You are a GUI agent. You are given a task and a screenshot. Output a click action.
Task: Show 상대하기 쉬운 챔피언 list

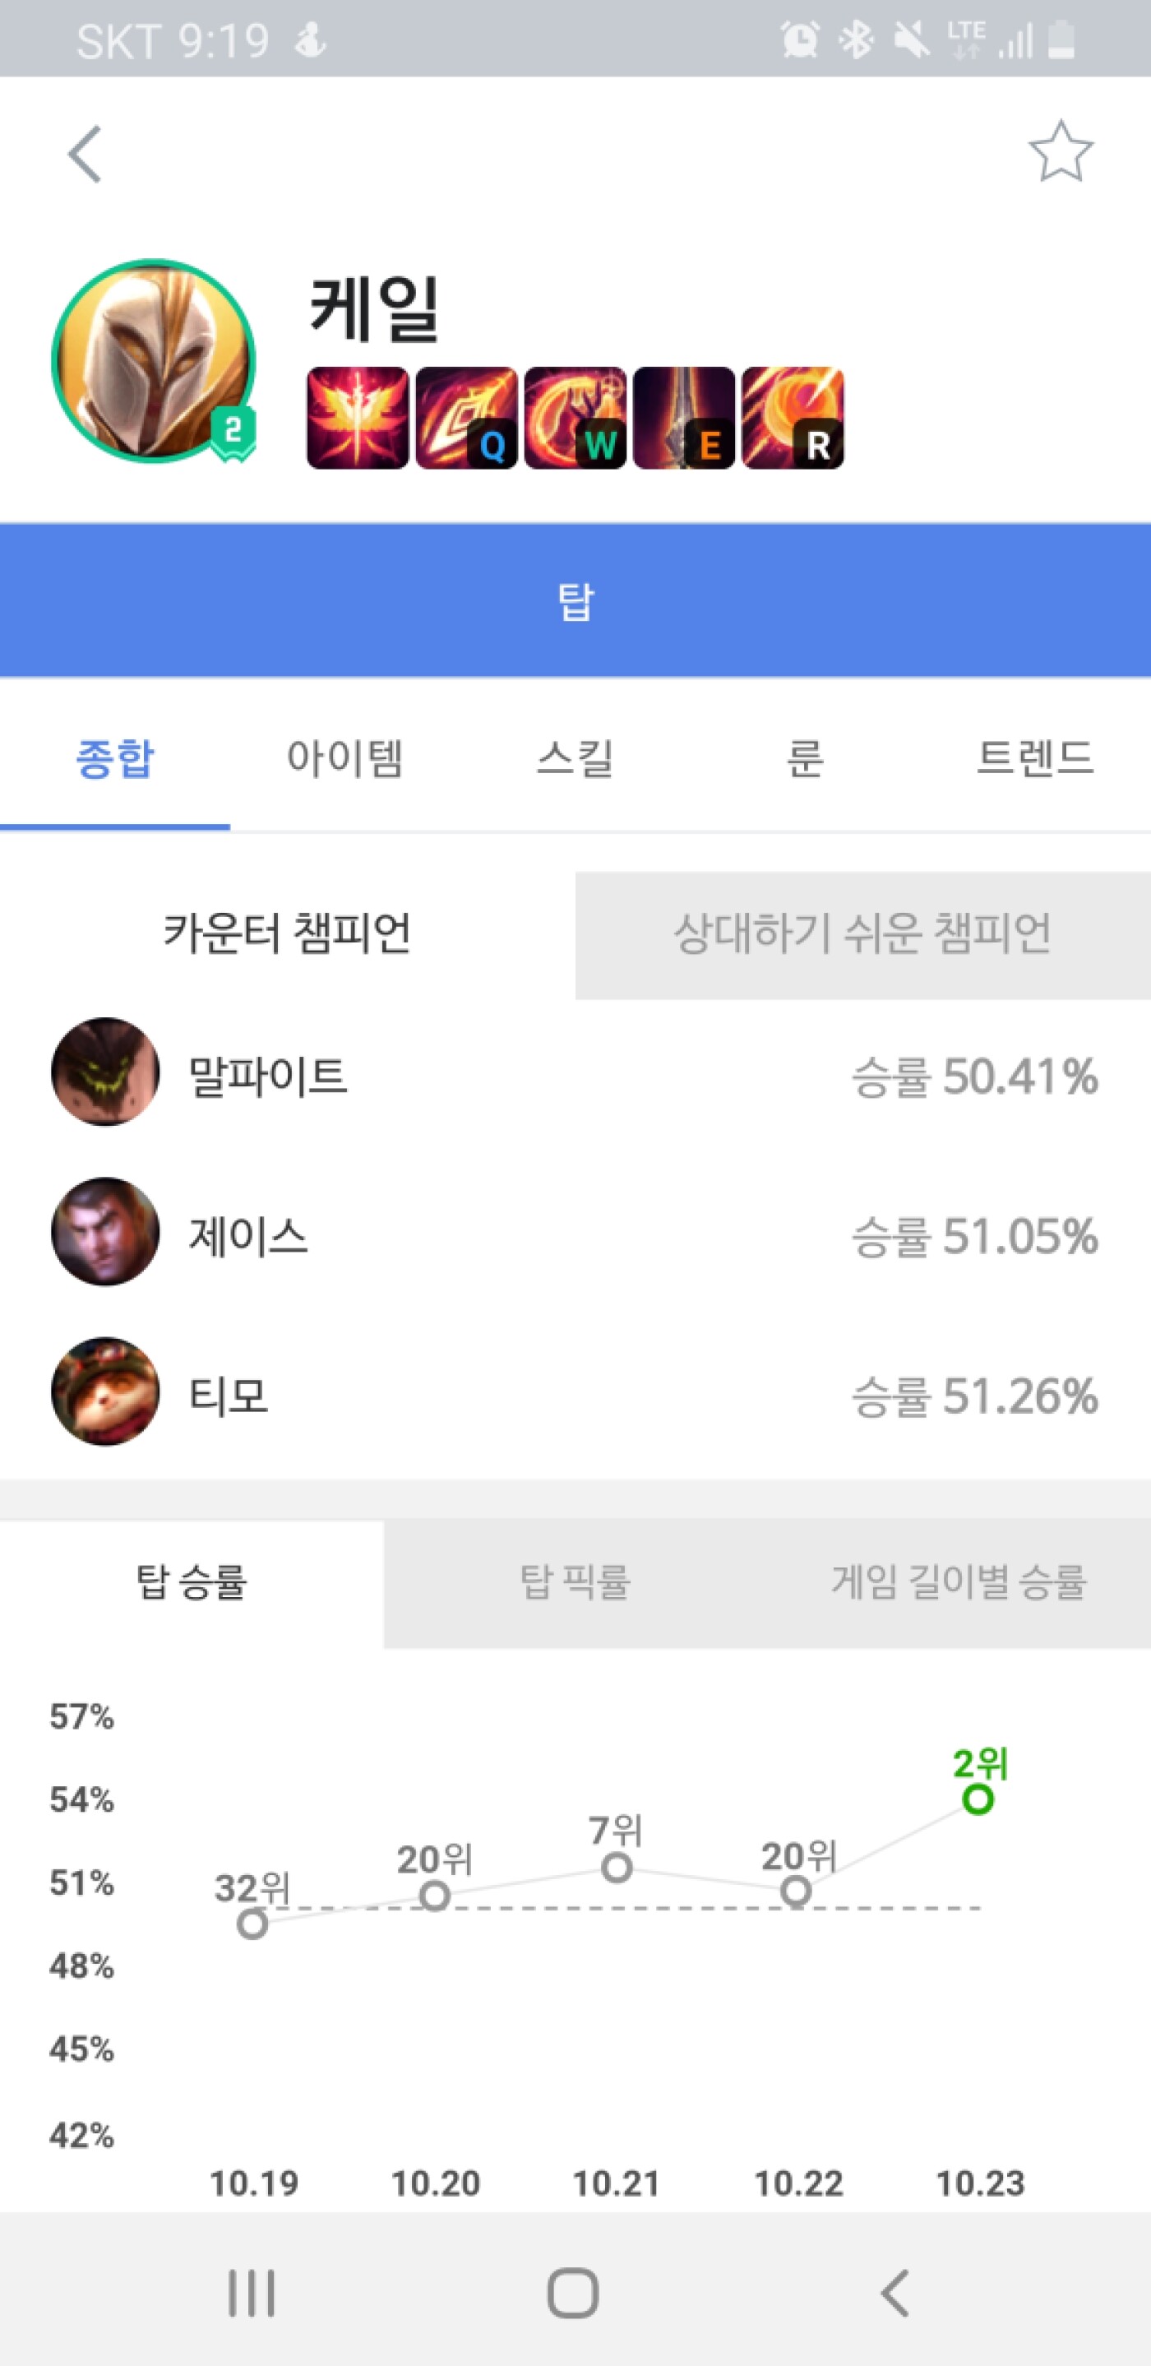click(862, 935)
